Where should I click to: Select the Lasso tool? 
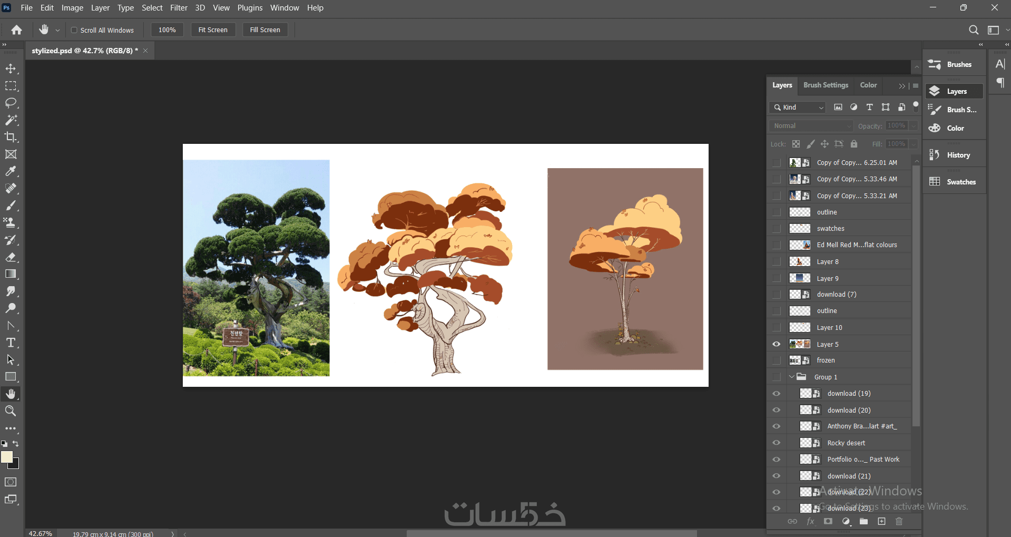[11, 103]
